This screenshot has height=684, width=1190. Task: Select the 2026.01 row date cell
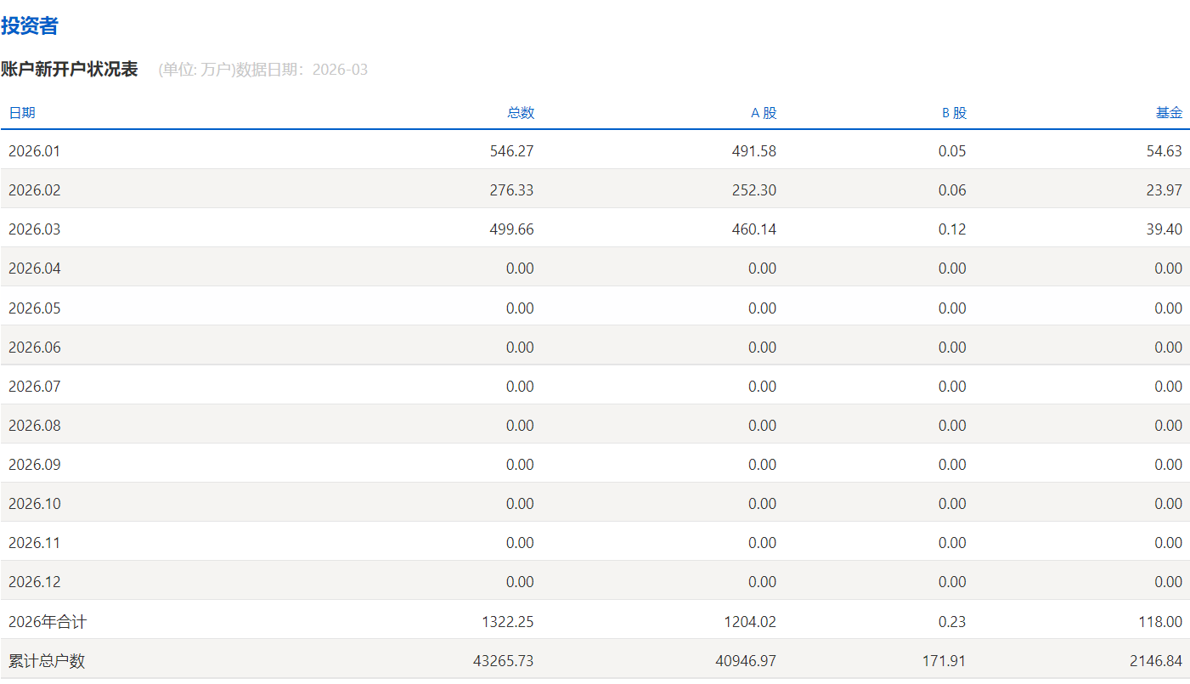tap(35, 151)
